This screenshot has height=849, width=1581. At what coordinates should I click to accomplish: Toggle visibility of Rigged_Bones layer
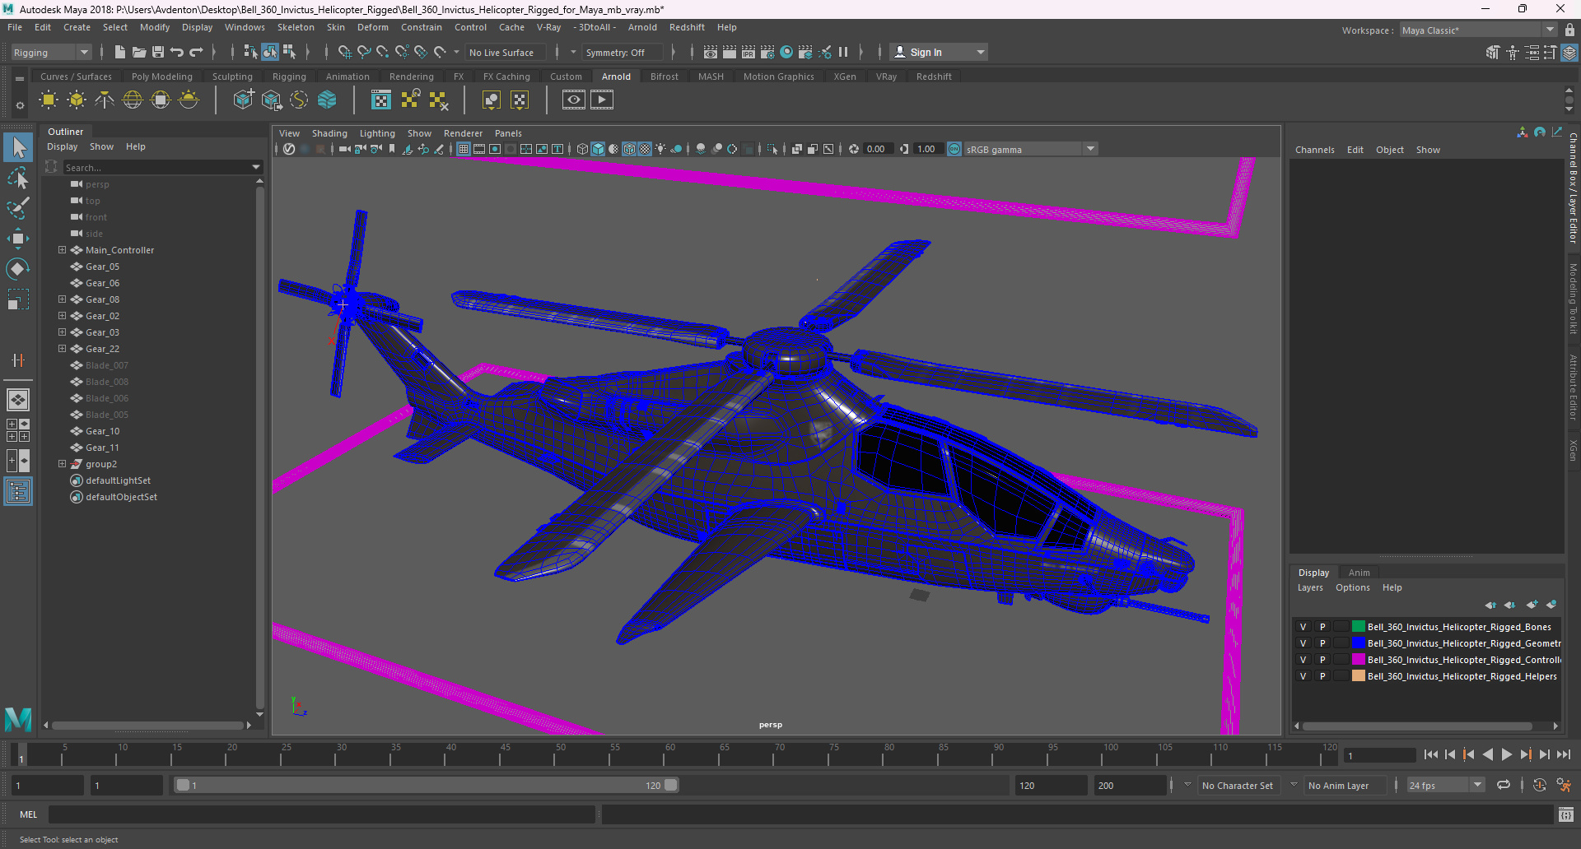(x=1303, y=627)
